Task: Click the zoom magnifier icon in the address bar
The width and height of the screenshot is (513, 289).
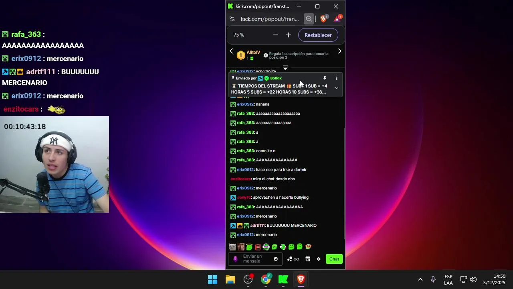Action: click(309, 19)
